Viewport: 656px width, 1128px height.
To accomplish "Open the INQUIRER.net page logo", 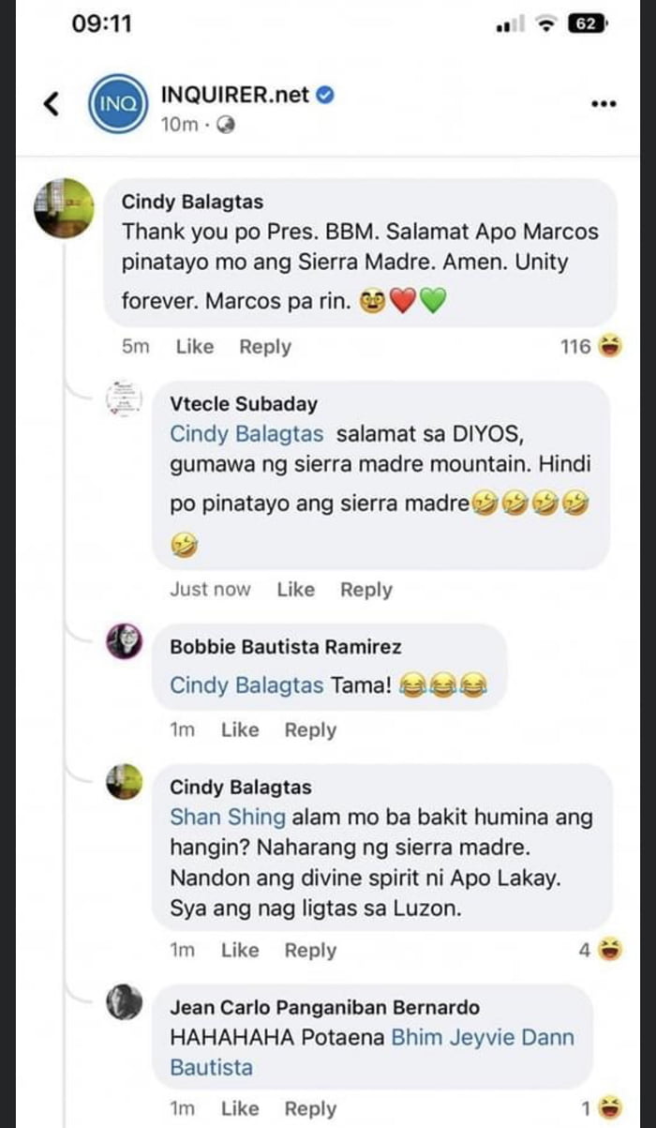I will tap(117, 101).
